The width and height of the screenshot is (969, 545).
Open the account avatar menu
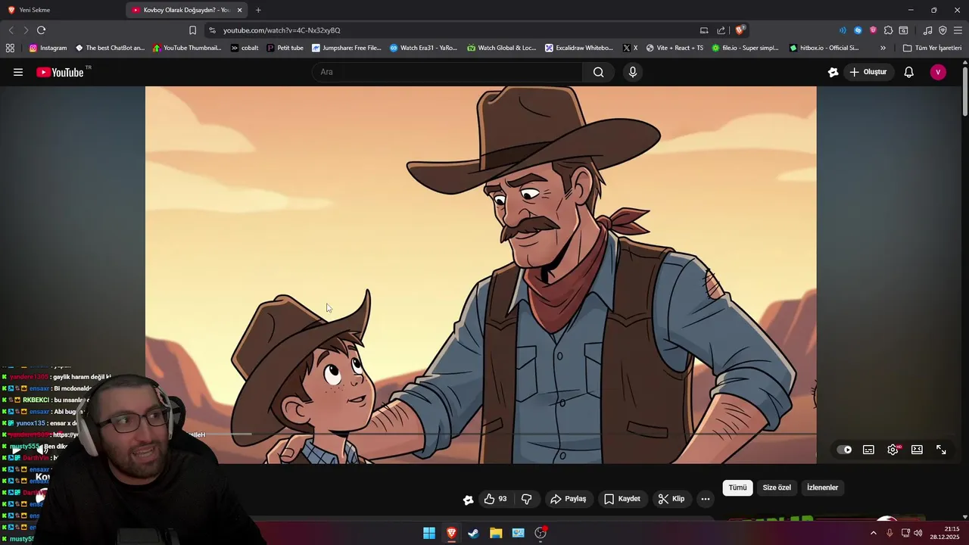(938, 72)
